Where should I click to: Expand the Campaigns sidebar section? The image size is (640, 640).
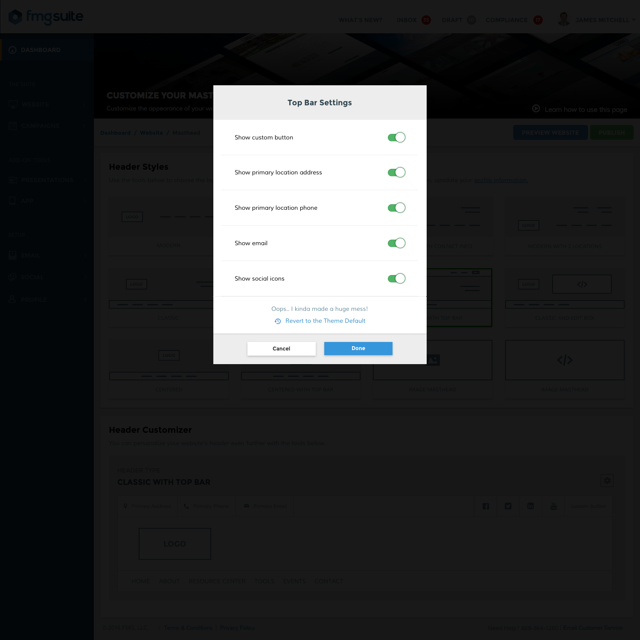tap(47, 126)
